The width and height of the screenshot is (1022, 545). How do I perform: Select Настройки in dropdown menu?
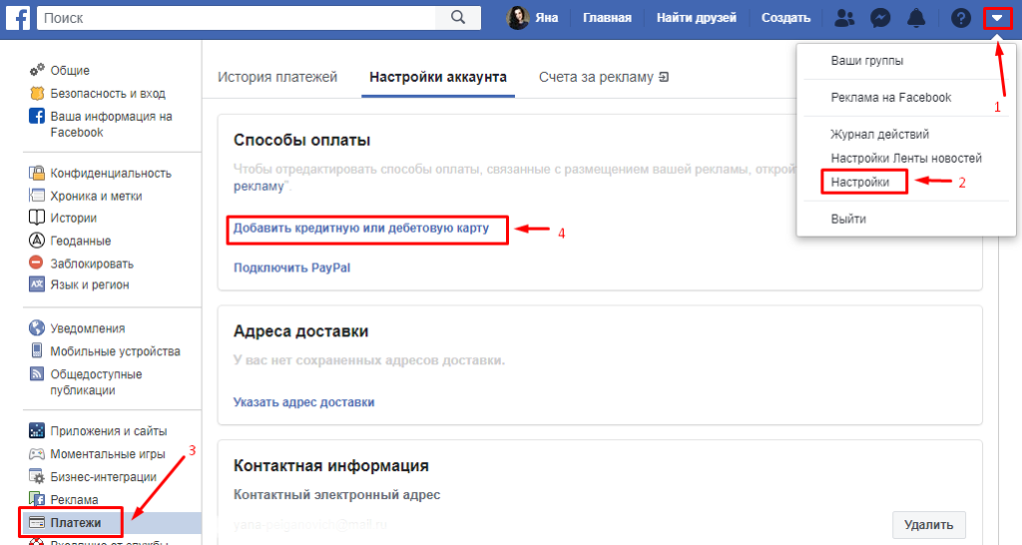[859, 182]
